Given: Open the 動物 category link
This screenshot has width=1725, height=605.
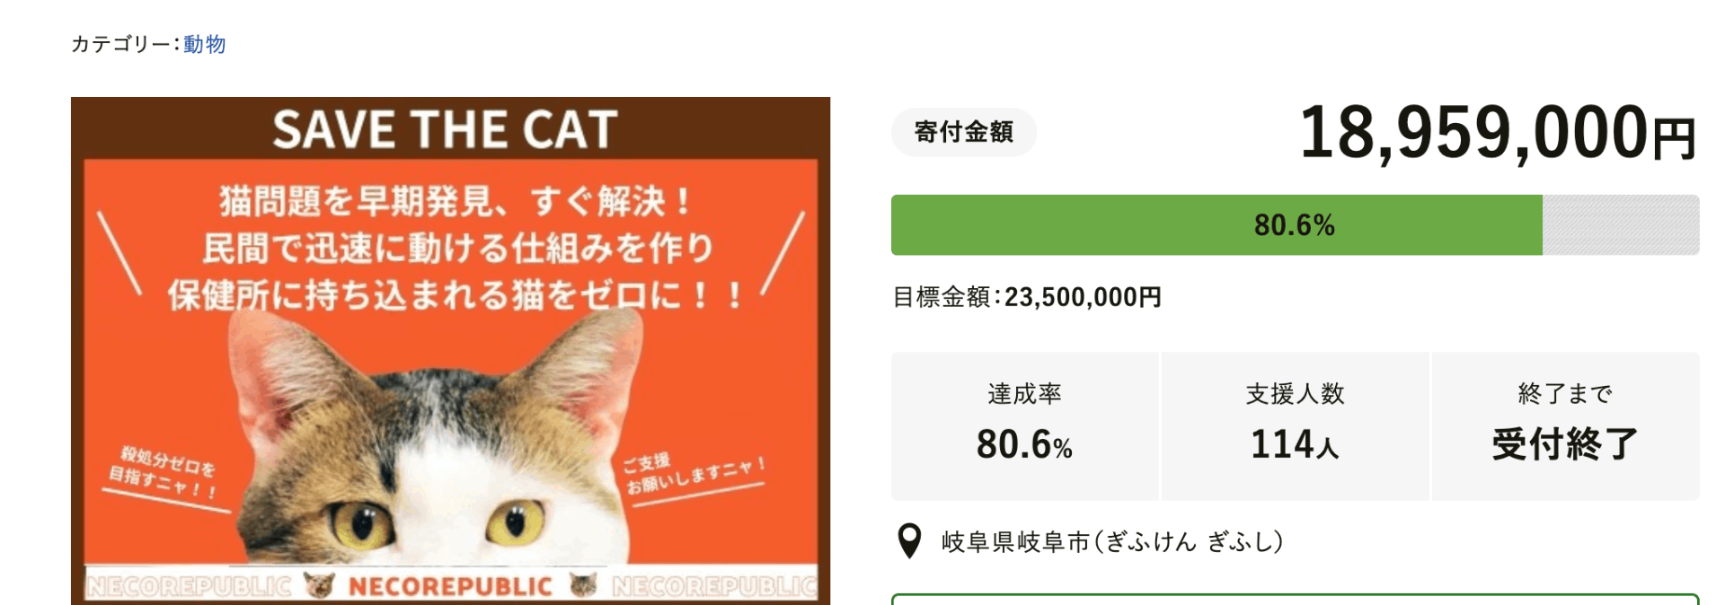Looking at the screenshot, I should [x=204, y=44].
